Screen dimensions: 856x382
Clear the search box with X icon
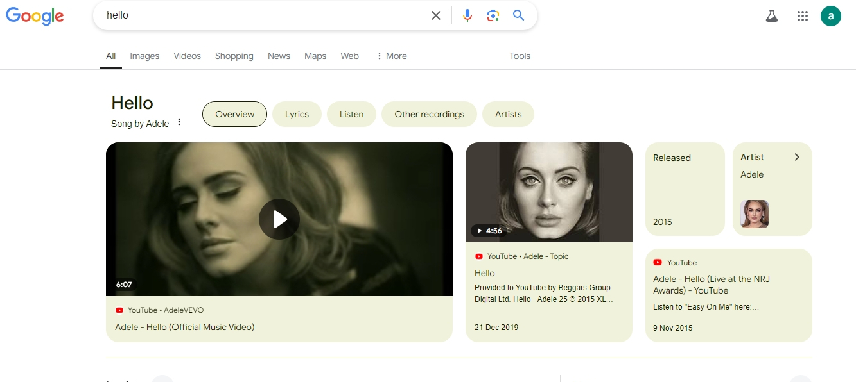(x=436, y=15)
